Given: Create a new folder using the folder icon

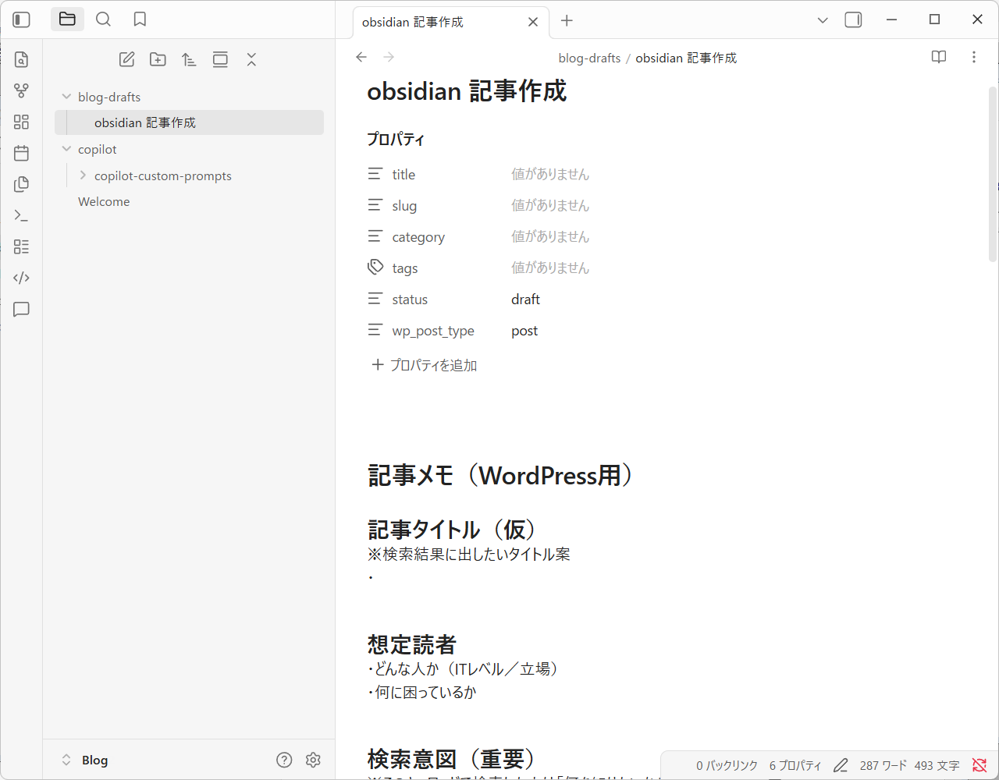Looking at the screenshot, I should 158,58.
